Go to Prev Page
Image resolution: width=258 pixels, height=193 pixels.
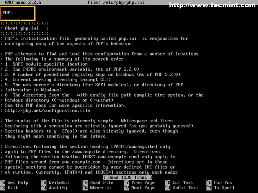click(x=142, y=182)
